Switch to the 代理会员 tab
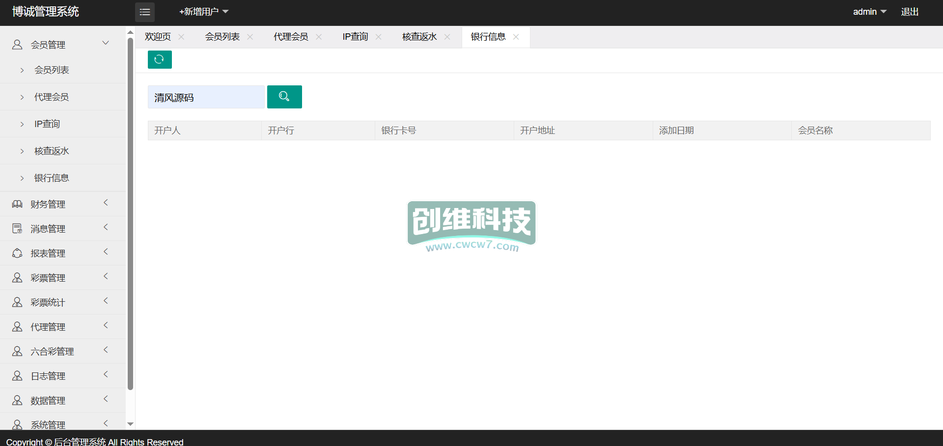Image resolution: width=943 pixels, height=446 pixels. 291,37
